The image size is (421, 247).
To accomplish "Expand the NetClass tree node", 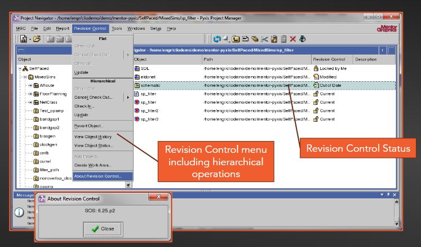I will point(30,103).
